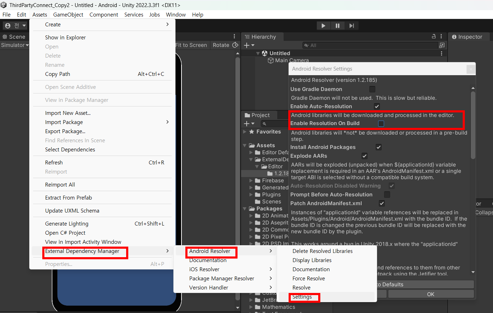Open the Create submenu in Assets menu
Image resolution: width=493 pixels, height=313 pixels.
tap(102, 25)
